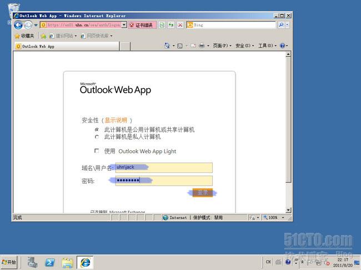Click the clock showing 22:17
361x270 pixels.
[343, 262]
